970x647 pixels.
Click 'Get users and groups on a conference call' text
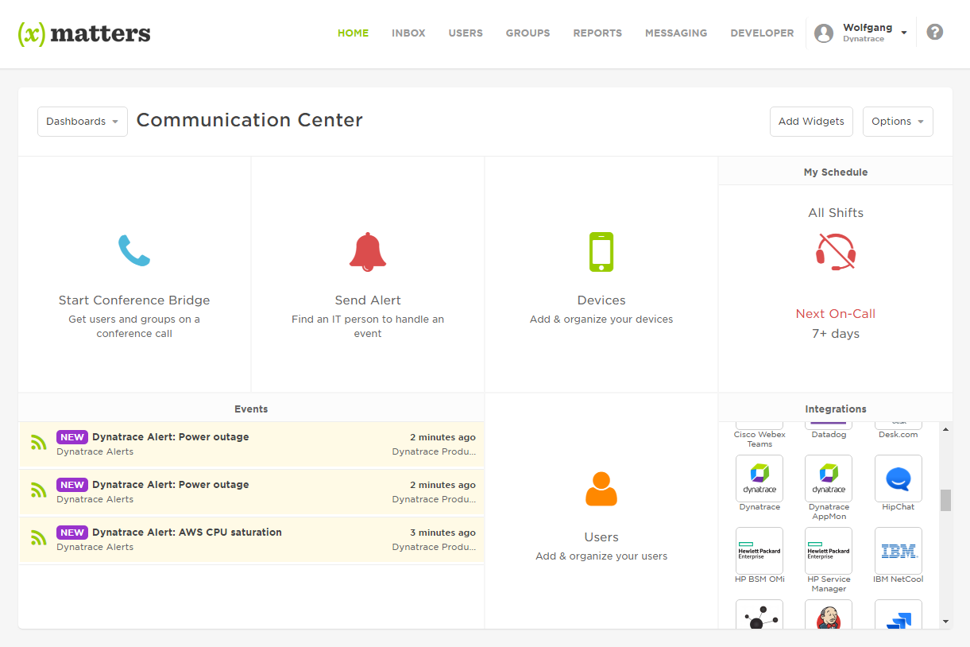pyautogui.click(x=134, y=327)
